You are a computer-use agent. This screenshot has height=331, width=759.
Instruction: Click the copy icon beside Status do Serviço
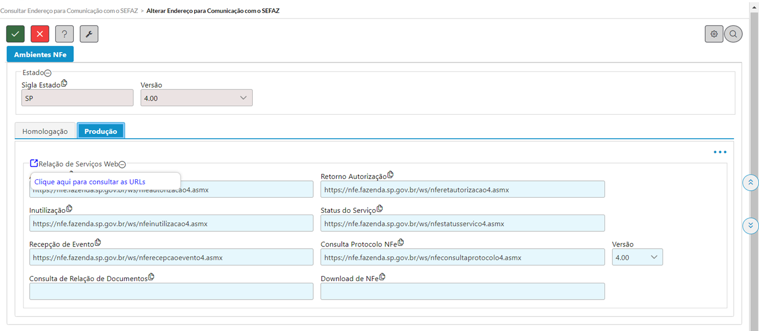point(380,209)
